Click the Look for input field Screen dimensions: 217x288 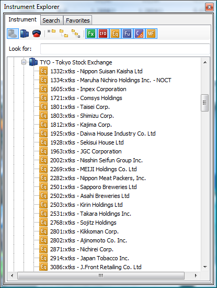125,49
